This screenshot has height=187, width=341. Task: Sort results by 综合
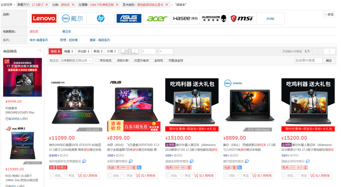pyautogui.click(x=55, y=51)
